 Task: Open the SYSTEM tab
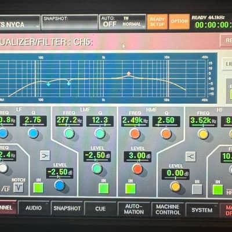(x=202, y=210)
